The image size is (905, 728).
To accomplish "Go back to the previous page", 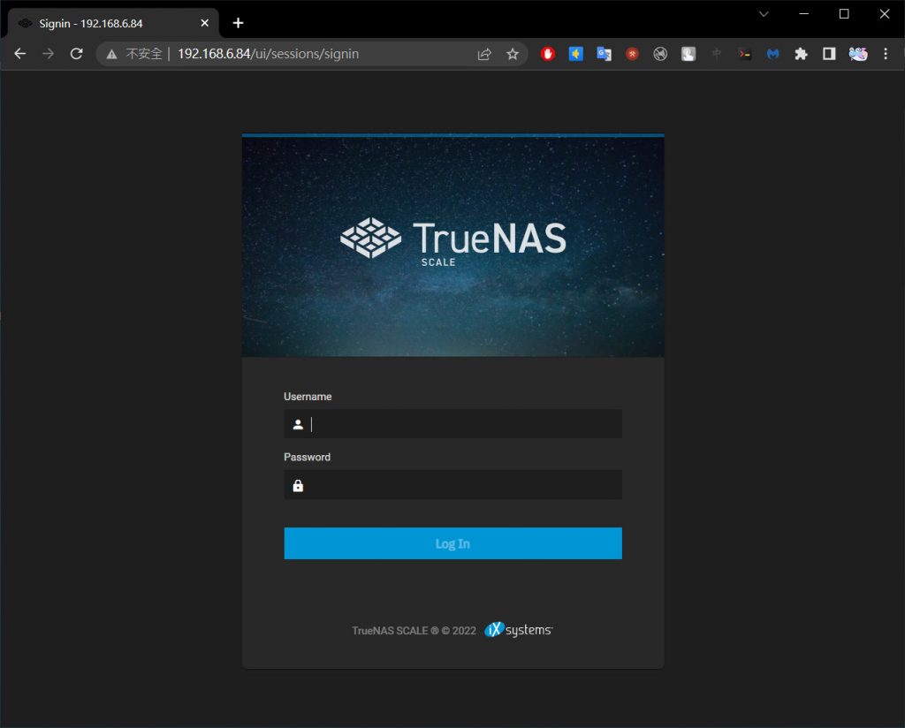I will point(20,54).
